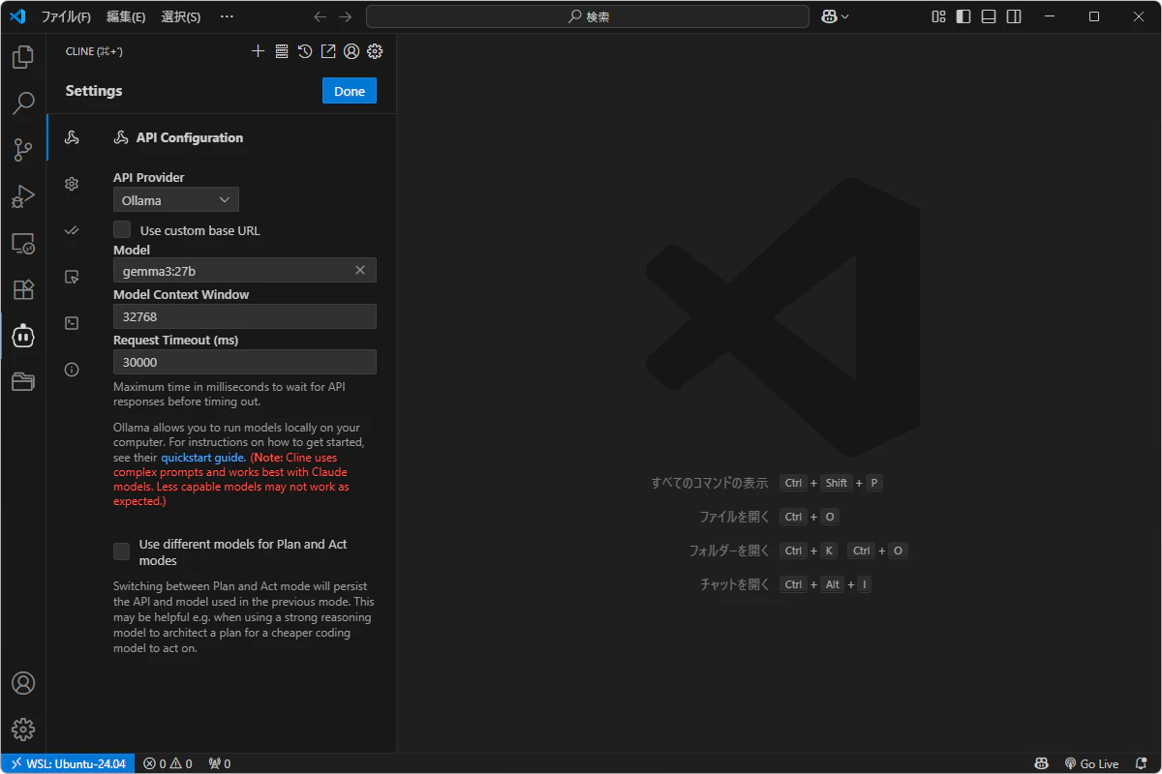Start a new Cline task with plus icon
Screen dimensions: 1162x774
[258, 51]
